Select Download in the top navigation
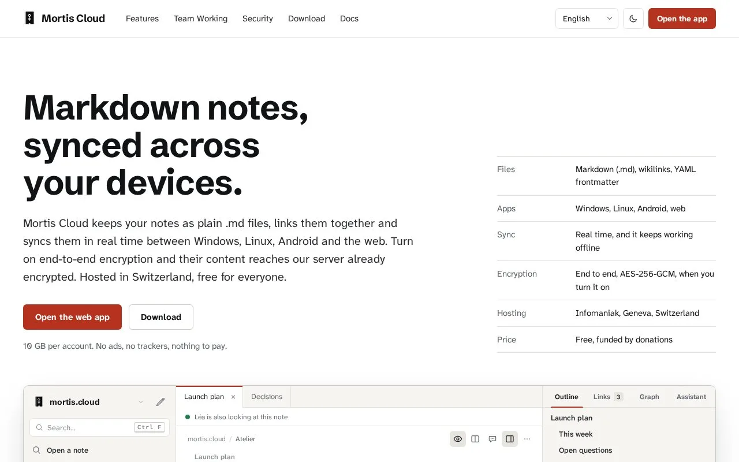Viewport: 739px width, 462px height. pyautogui.click(x=307, y=18)
